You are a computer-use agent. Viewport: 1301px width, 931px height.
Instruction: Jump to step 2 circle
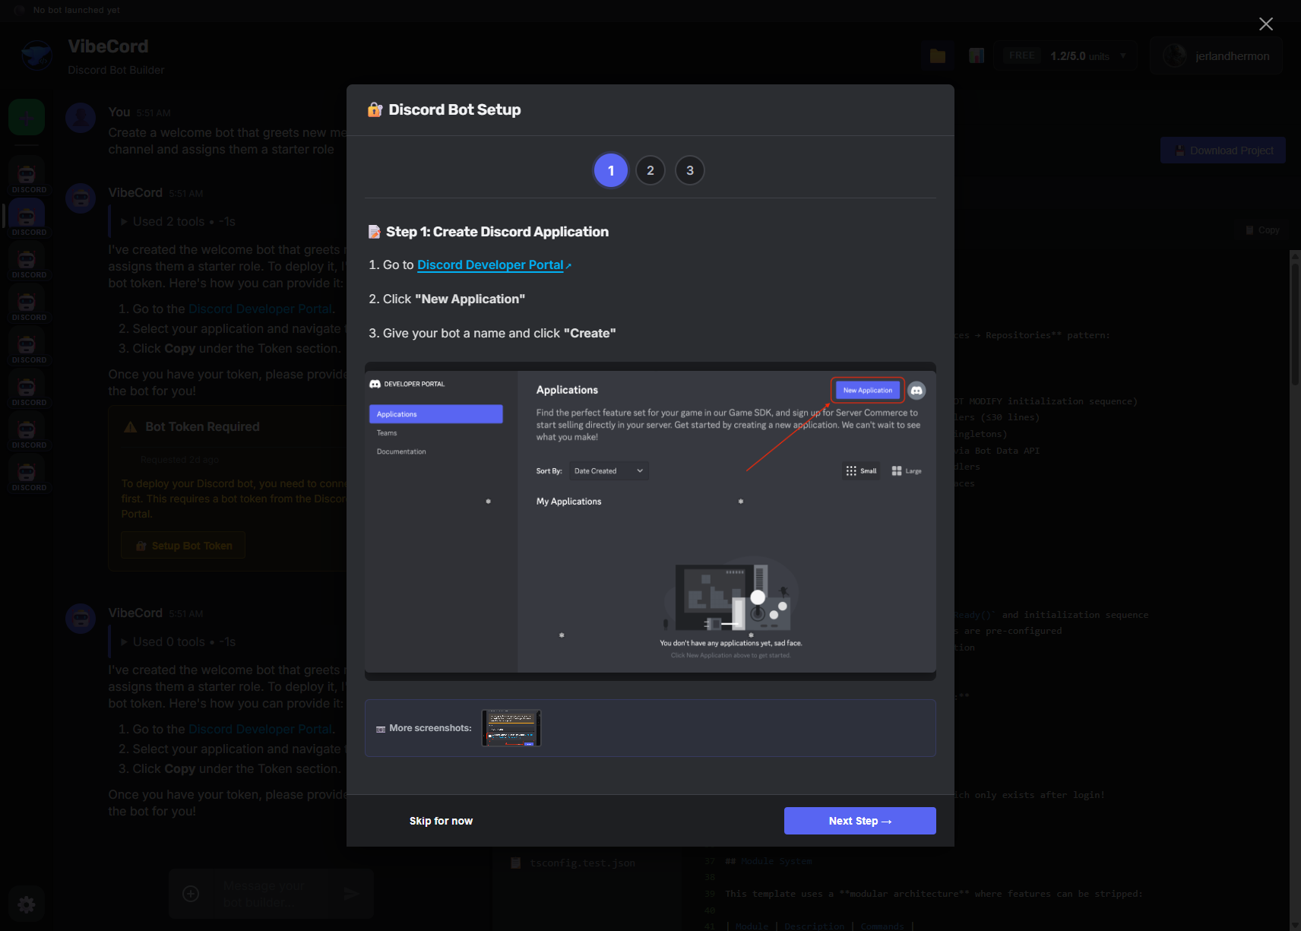click(650, 170)
